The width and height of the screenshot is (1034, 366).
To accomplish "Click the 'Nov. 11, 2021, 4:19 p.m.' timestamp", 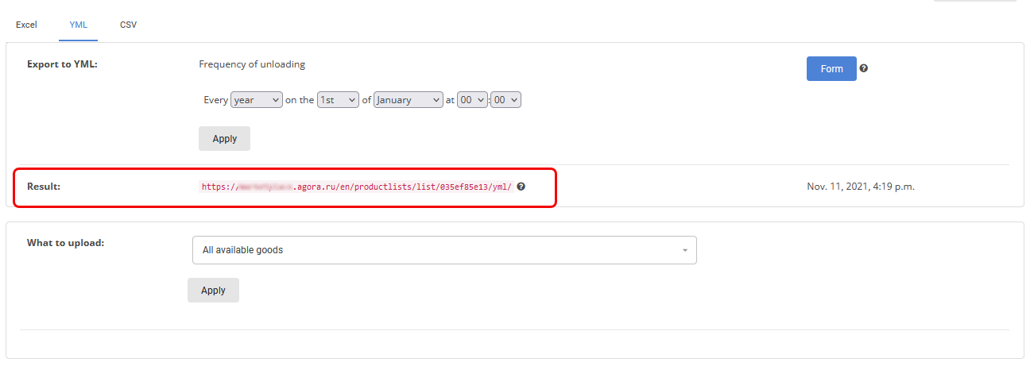I will 861,187.
